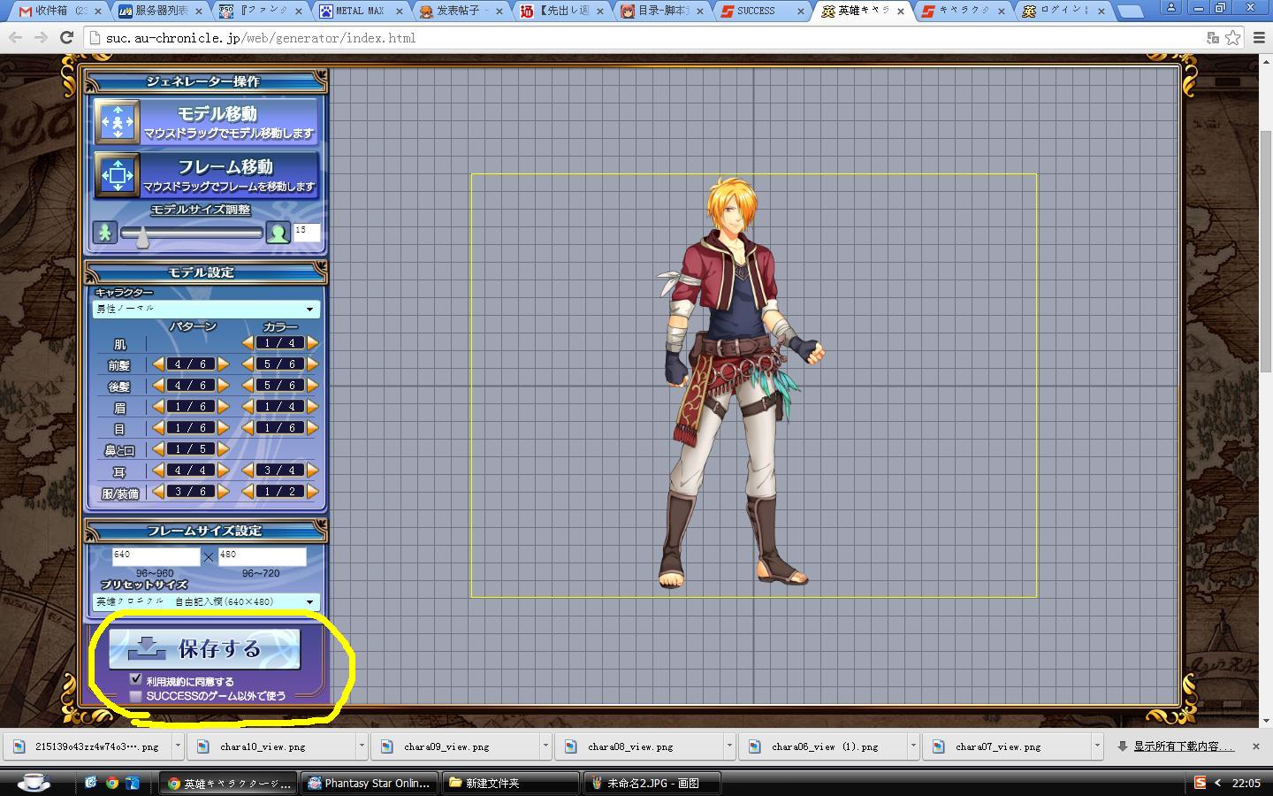Next 前髪 color arrow
Screen dimensions: 1273x796
point(312,364)
